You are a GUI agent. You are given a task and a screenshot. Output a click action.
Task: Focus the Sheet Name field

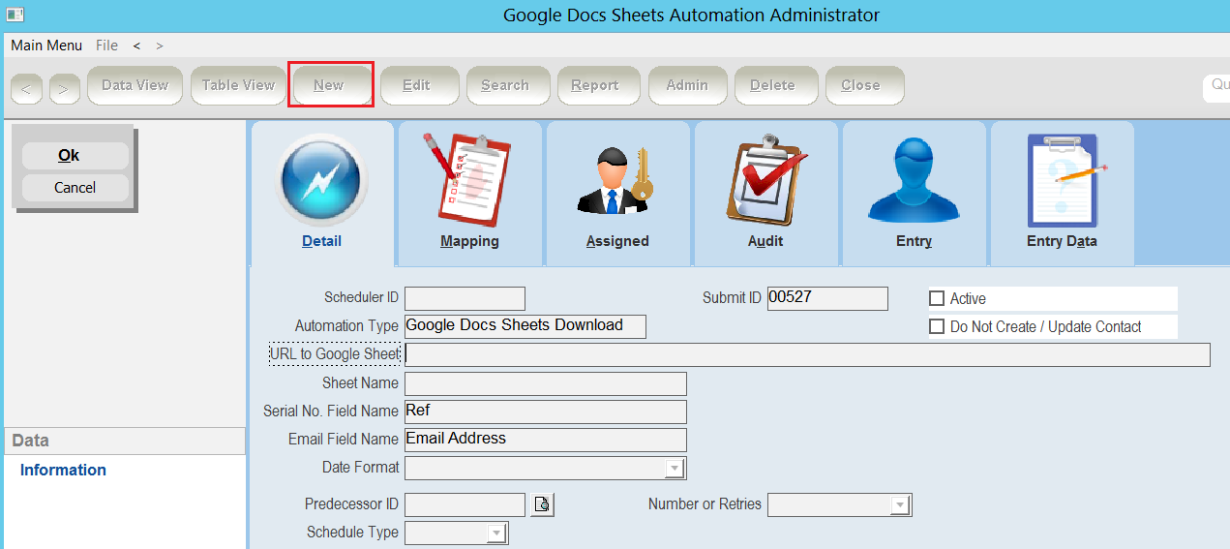click(546, 383)
